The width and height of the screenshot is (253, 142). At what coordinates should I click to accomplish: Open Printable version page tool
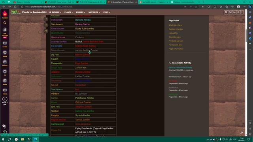click(x=176, y=41)
